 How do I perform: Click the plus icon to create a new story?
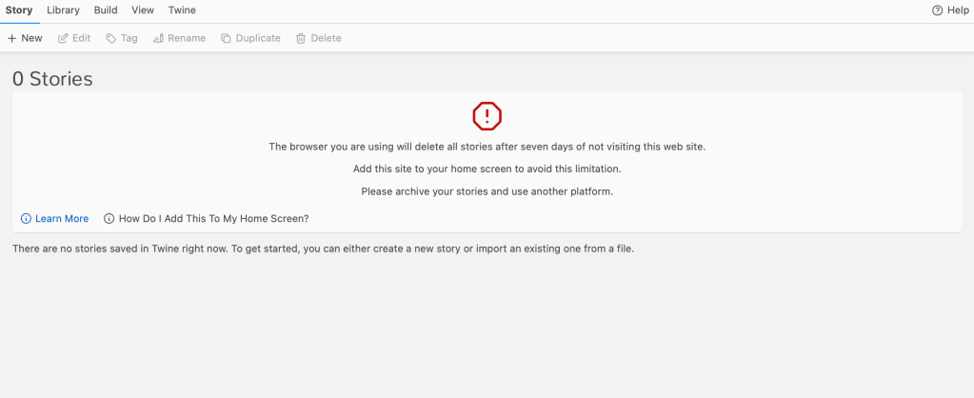(11, 38)
